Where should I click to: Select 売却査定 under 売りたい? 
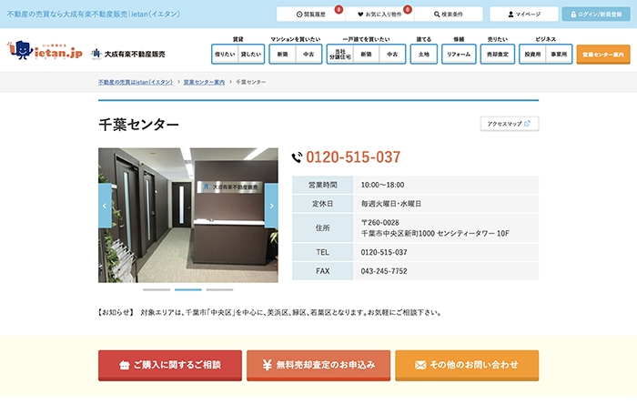coord(497,54)
